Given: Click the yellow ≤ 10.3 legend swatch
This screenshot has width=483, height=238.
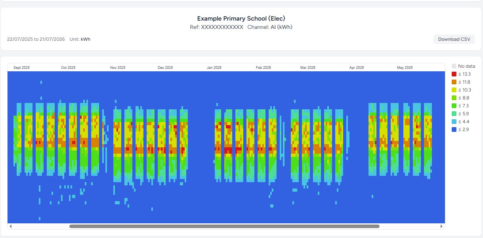Looking at the screenshot, I should 454,90.
